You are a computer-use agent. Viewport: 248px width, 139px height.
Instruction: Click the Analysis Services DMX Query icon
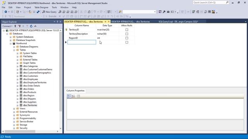coord(68,12)
